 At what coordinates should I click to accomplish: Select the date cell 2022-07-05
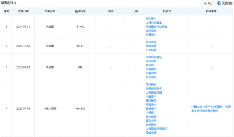23,109
